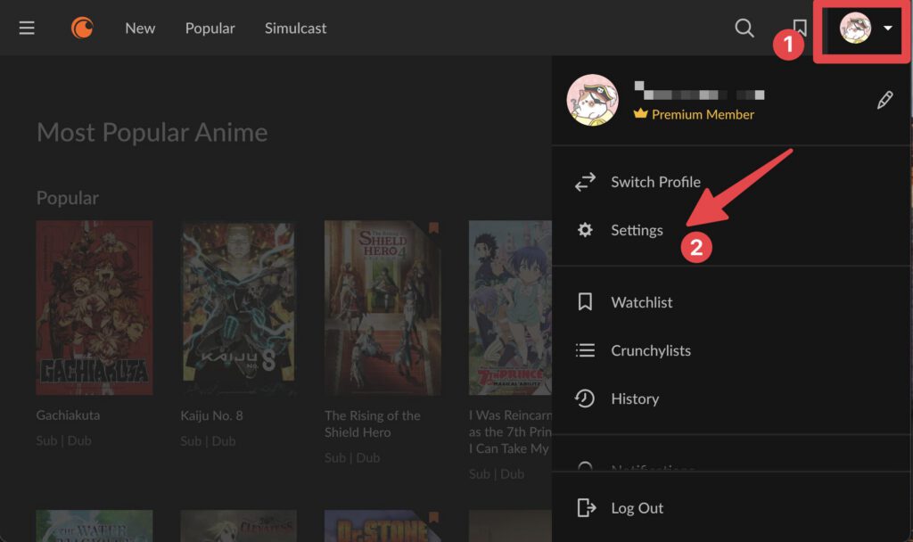This screenshot has height=542, width=913.
Task: Click the Crunchylists list icon
Action: click(x=585, y=350)
